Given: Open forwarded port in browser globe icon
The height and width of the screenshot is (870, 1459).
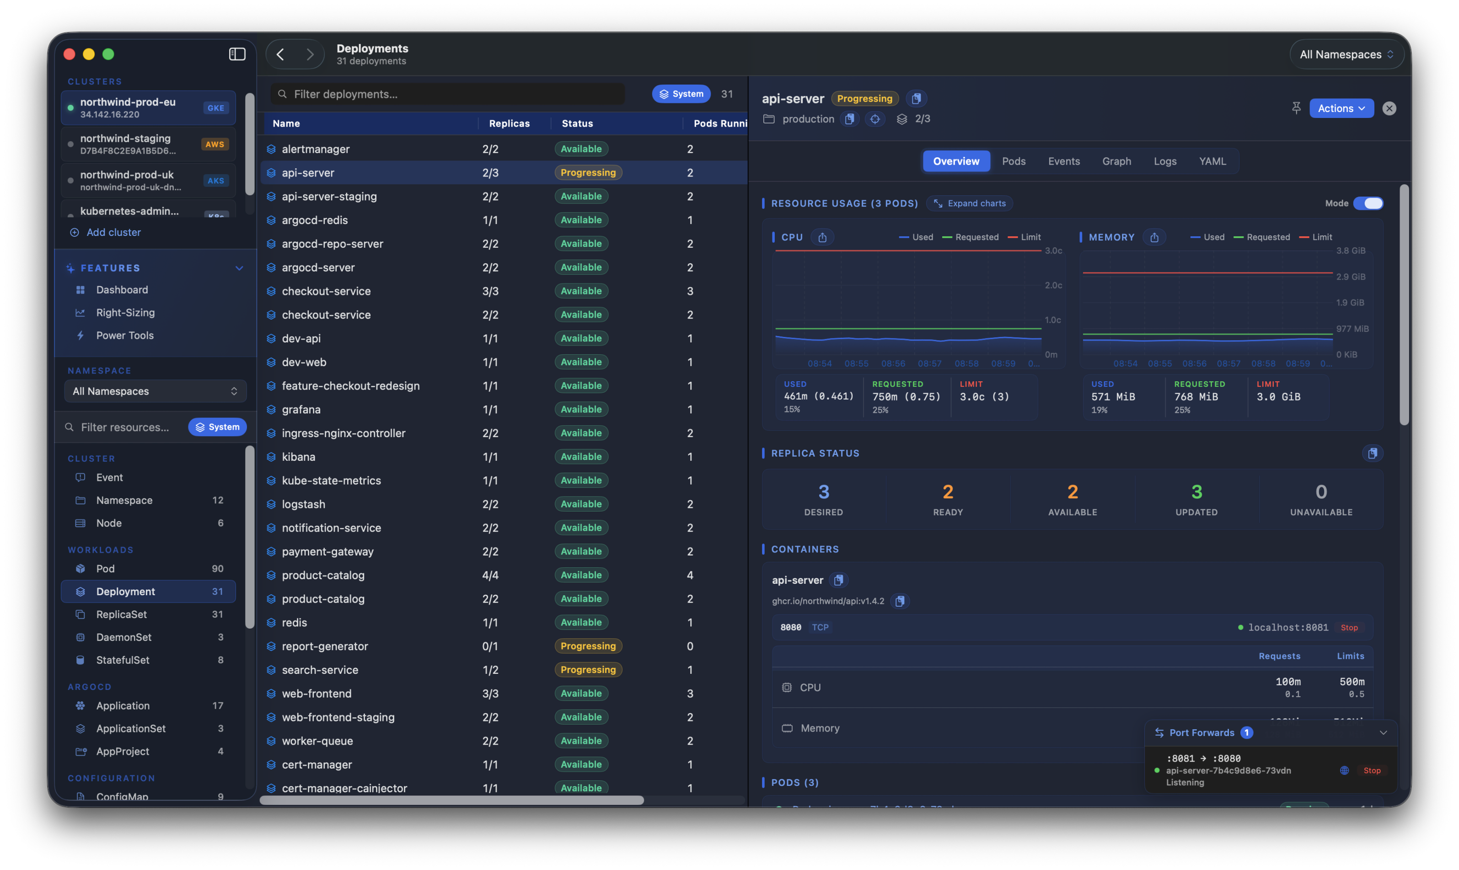Looking at the screenshot, I should (1344, 770).
